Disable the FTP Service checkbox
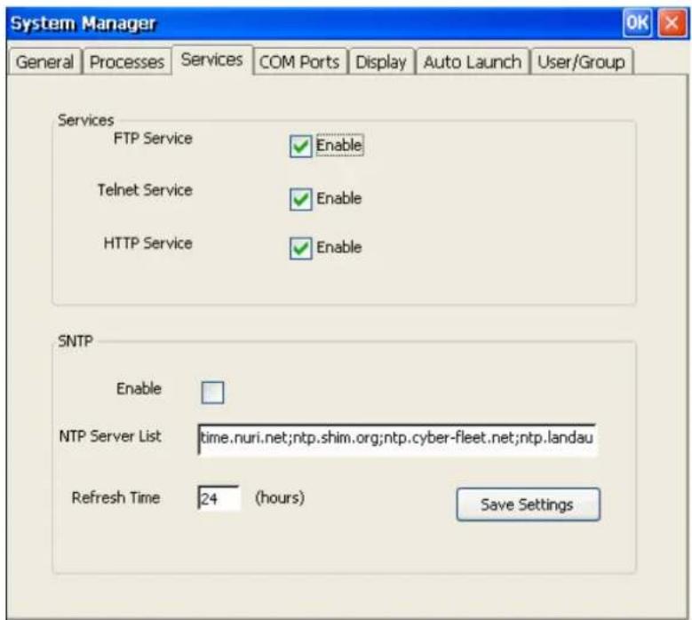This screenshot has height=620, width=692. click(x=301, y=146)
